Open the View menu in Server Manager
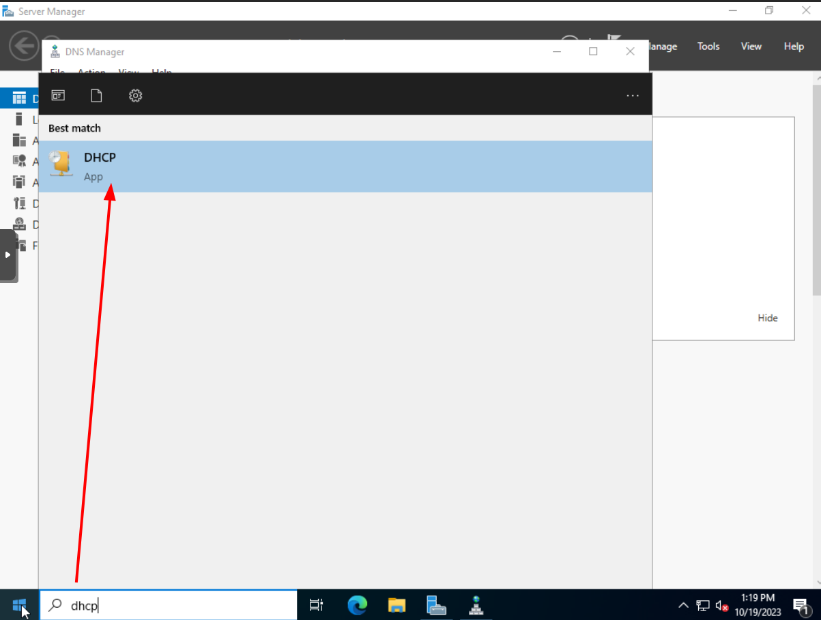This screenshot has width=821, height=620. (751, 46)
